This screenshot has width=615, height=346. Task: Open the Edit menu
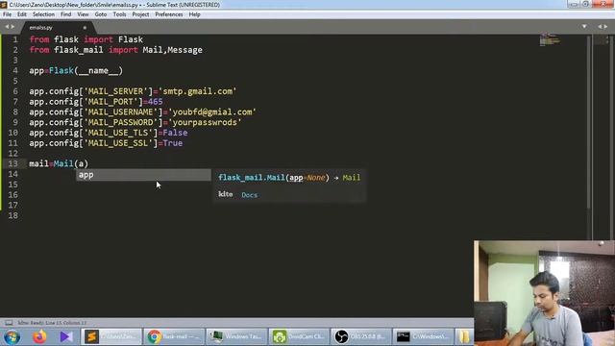[x=21, y=14]
